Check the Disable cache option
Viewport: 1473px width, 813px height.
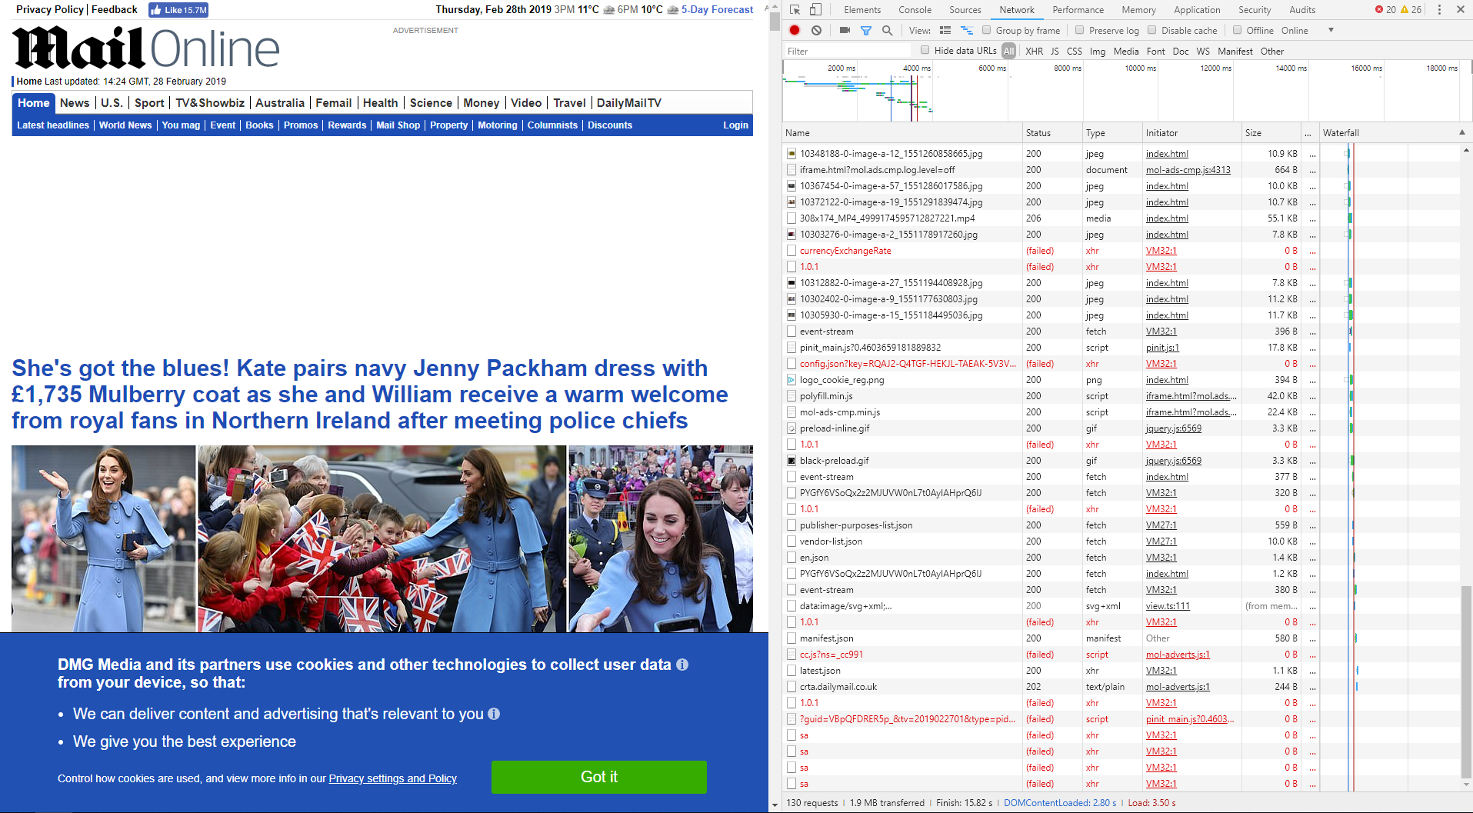pos(1152,31)
